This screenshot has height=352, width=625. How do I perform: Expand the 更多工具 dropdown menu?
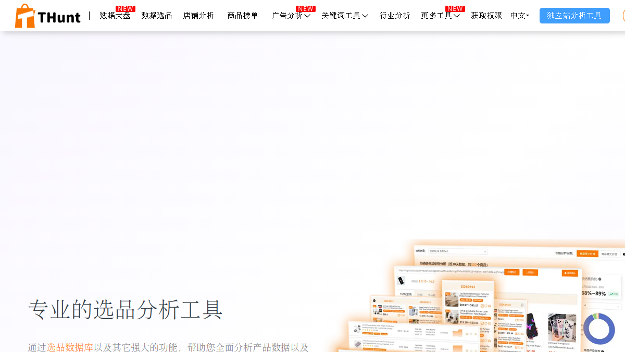pyautogui.click(x=441, y=16)
